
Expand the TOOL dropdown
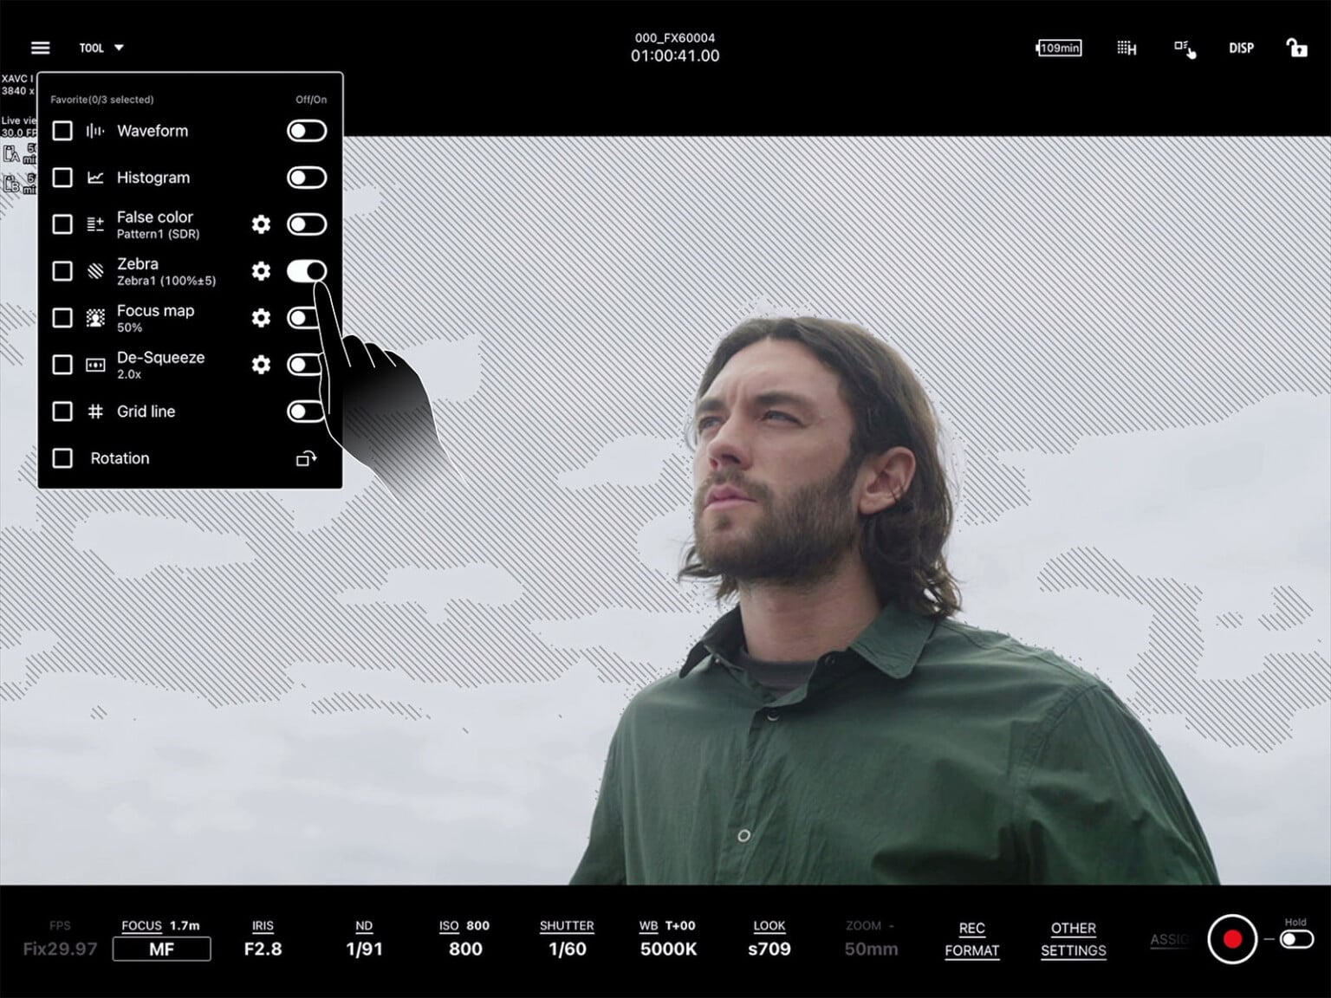pos(101,48)
